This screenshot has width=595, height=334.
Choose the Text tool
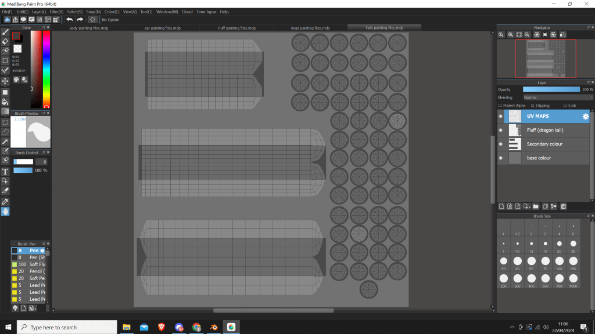pyautogui.click(x=5, y=172)
